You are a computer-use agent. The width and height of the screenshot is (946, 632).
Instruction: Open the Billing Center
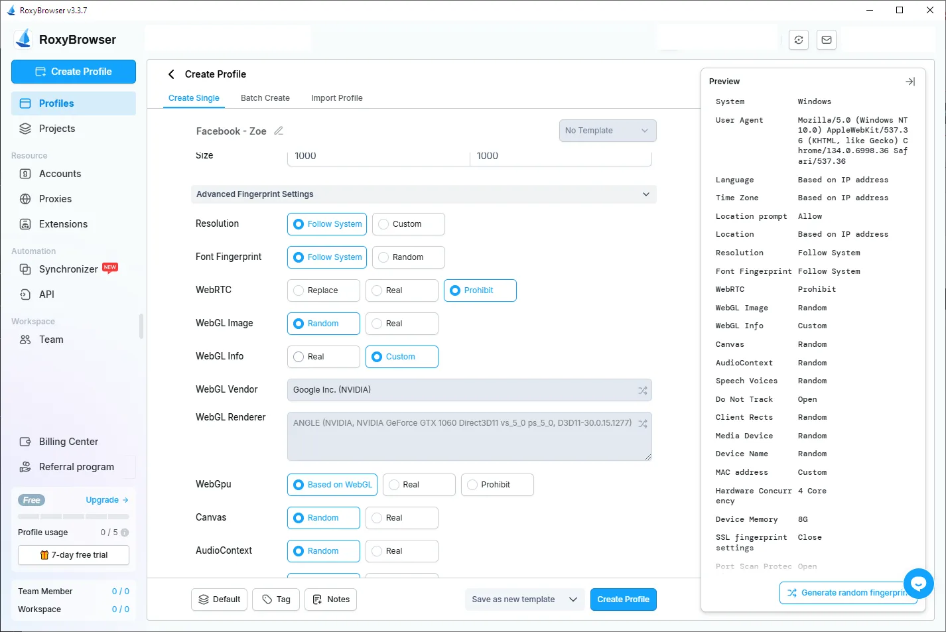pyautogui.click(x=74, y=442)
